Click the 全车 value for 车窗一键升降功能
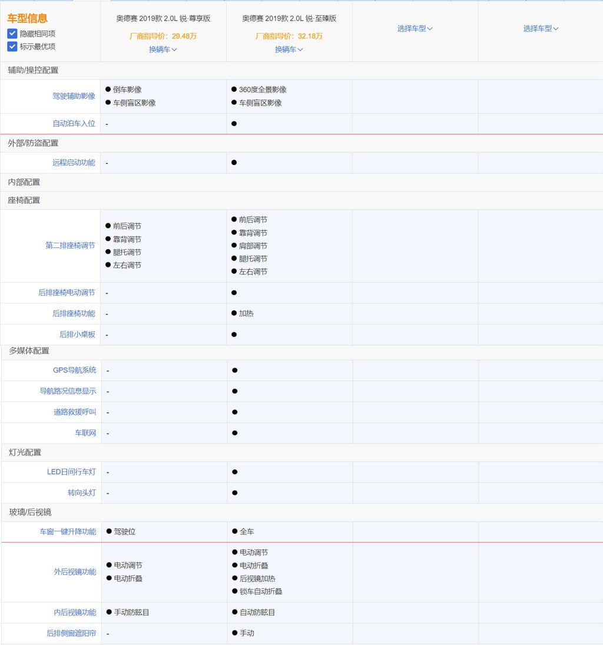Image resolution: width=603 pixels, height=645 pixels. [x=247, y=531]
